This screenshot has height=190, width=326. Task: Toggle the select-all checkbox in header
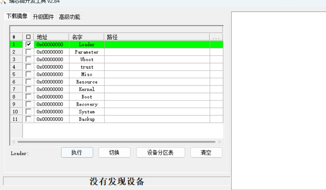pyautogui.click(x=28, y=37)
